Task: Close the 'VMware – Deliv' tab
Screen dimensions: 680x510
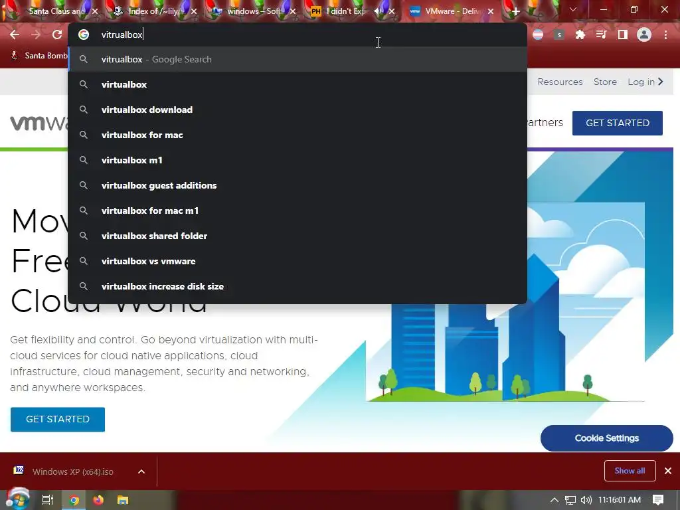Action: coord(491,11)
